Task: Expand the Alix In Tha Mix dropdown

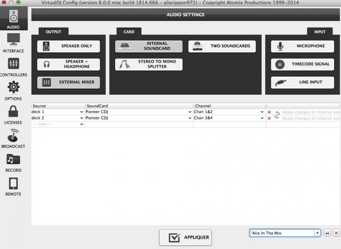Action: [x=317, y=233]
